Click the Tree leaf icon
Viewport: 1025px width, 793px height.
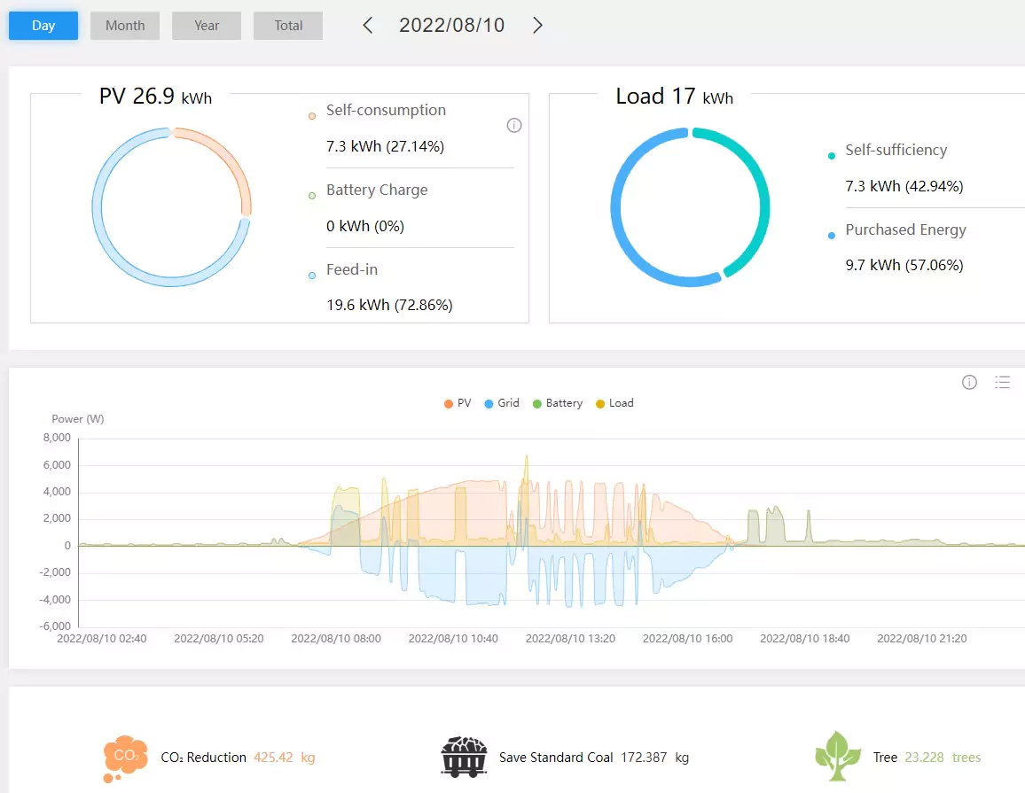(838, 757)
